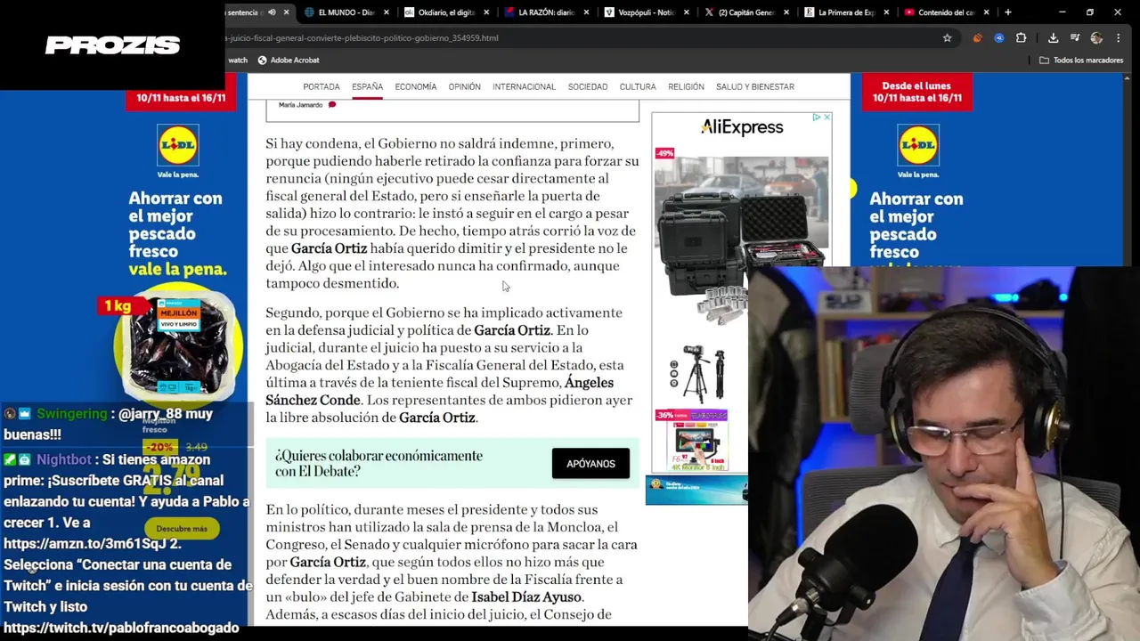
Task: Go to the OPINIÓN section
Action: pos(464,86)
